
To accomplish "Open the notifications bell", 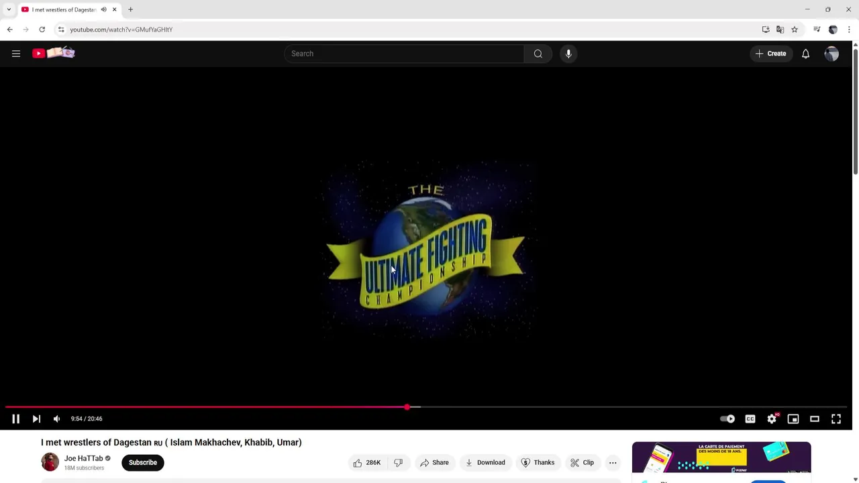I will pos(805,54).
